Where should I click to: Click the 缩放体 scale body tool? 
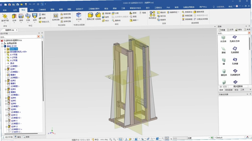click(x=161, y=13)
